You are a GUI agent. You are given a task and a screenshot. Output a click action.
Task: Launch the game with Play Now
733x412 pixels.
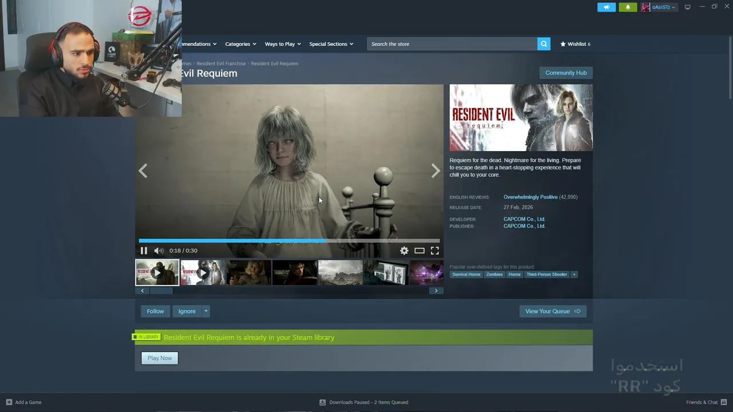pos(160,358)
